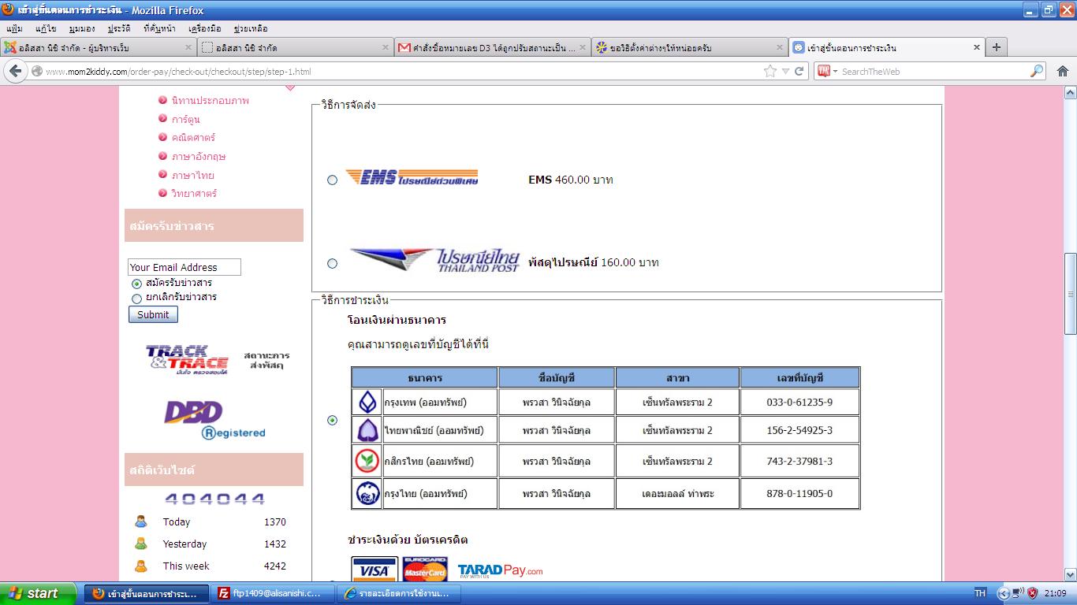Screen dimensions: 1077x605
Task: Click the TARAD Pay logo
Action: (500, 570)
